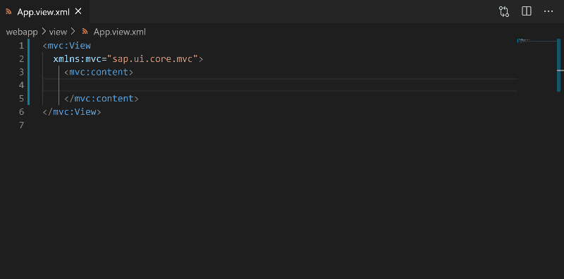
Task: Click line number 4 in gutter
Action: pyautogui.click(x=22, y=85)
